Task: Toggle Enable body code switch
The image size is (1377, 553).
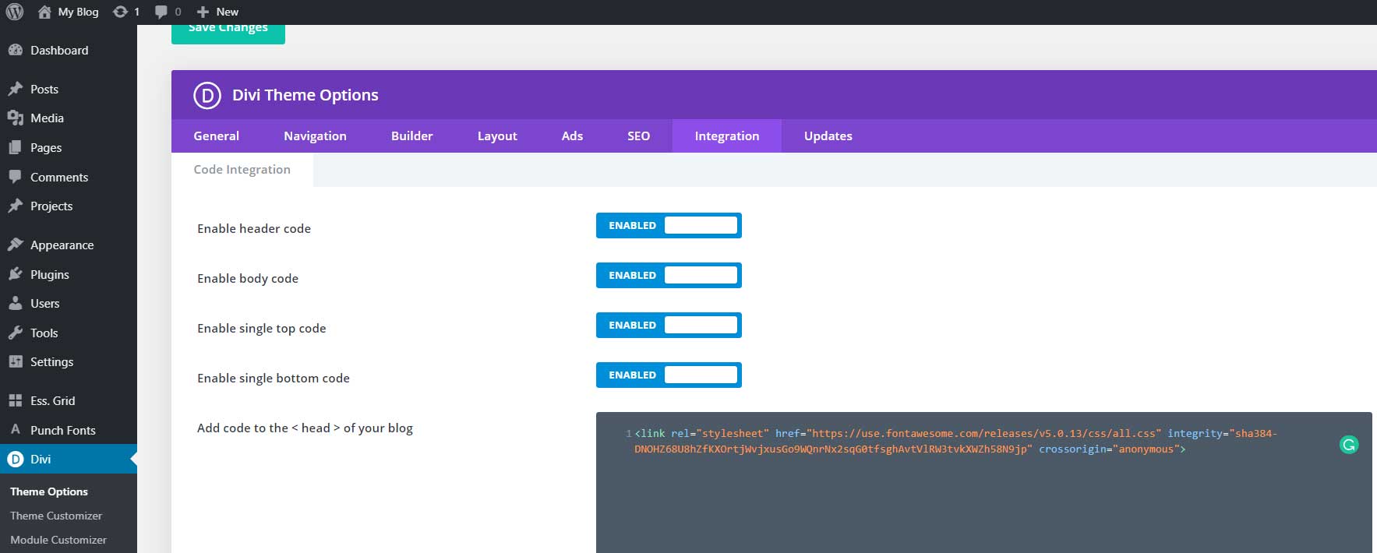Action: [x=669, y=275]
